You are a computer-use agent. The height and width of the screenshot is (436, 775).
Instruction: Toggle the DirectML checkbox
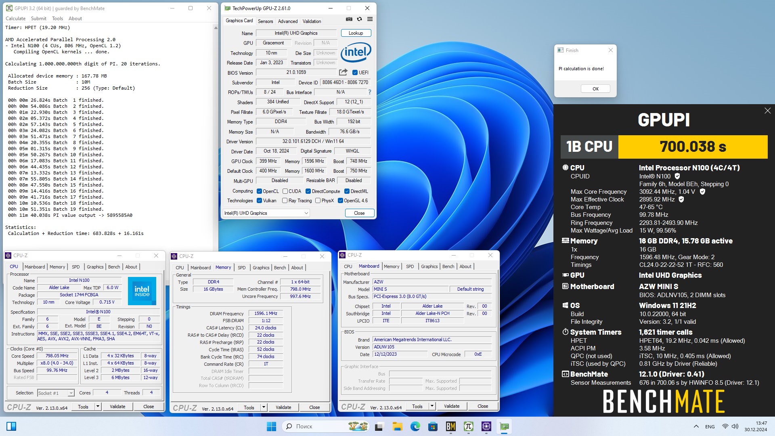(347, 191)
